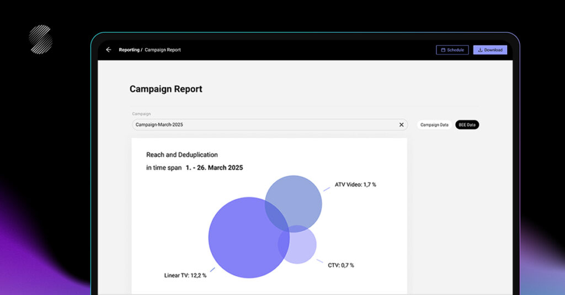Open the Reporting breadcrumb link

pos(129,50)
